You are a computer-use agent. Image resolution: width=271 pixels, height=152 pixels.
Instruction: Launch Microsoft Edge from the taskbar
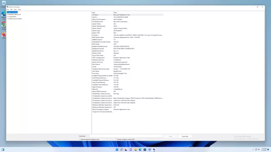[x=140, y=150]
